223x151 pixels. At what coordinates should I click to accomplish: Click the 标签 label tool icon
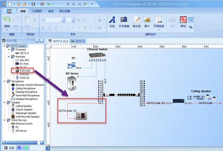coord(112,20)
